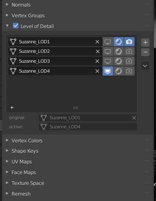Viewport: 156px width, 201px height.
Task: Click the original mesh field Suzanne_LOD1
Action: (88, 118)
